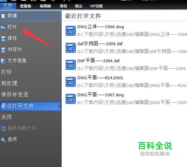The height and width of the screenshot is (167, 187).
Task: Choose 打开 label in file menu
Action: [x=12, y=27]
